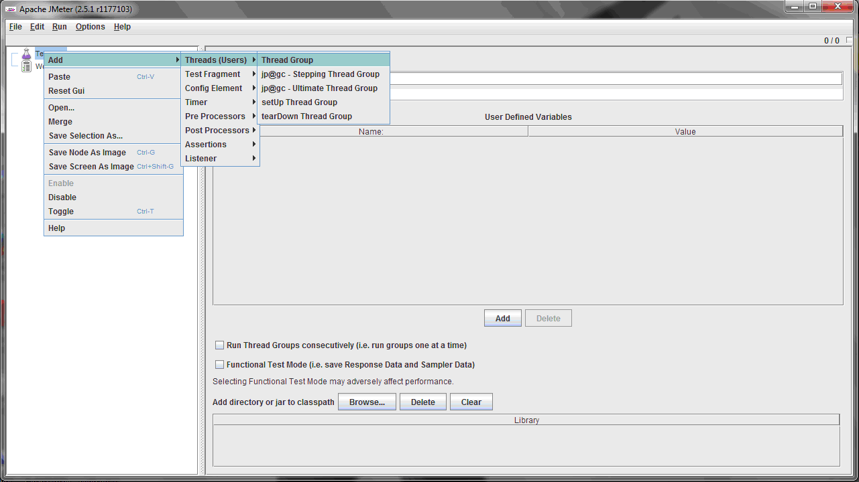The image size is (859, 482).
Task: Enable Run Thread Groups consecutively checkbox
Action: (x=219, y=345)
